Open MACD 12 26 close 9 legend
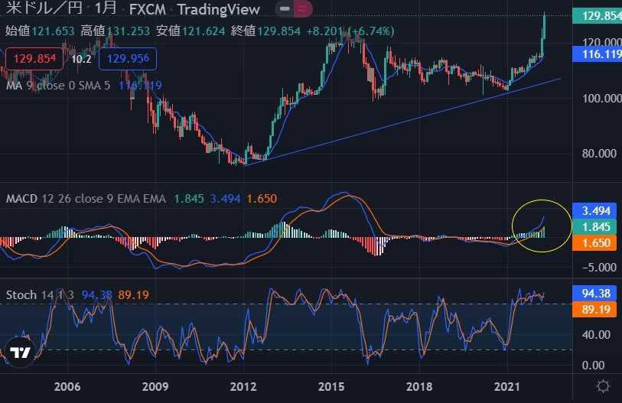622x403 pixels. pyautogui.click(x=86, y=198)
